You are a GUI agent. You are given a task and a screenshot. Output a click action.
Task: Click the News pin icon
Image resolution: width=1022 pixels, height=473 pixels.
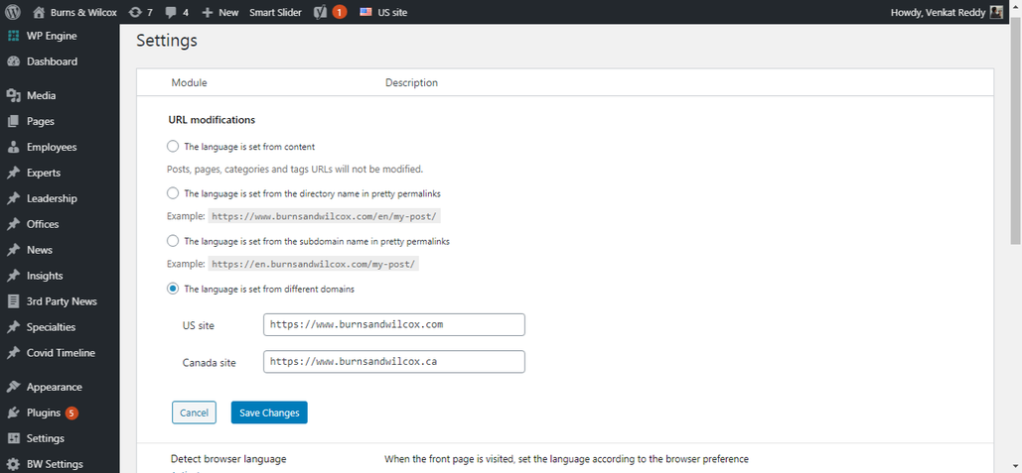click(x=13, y=250)
